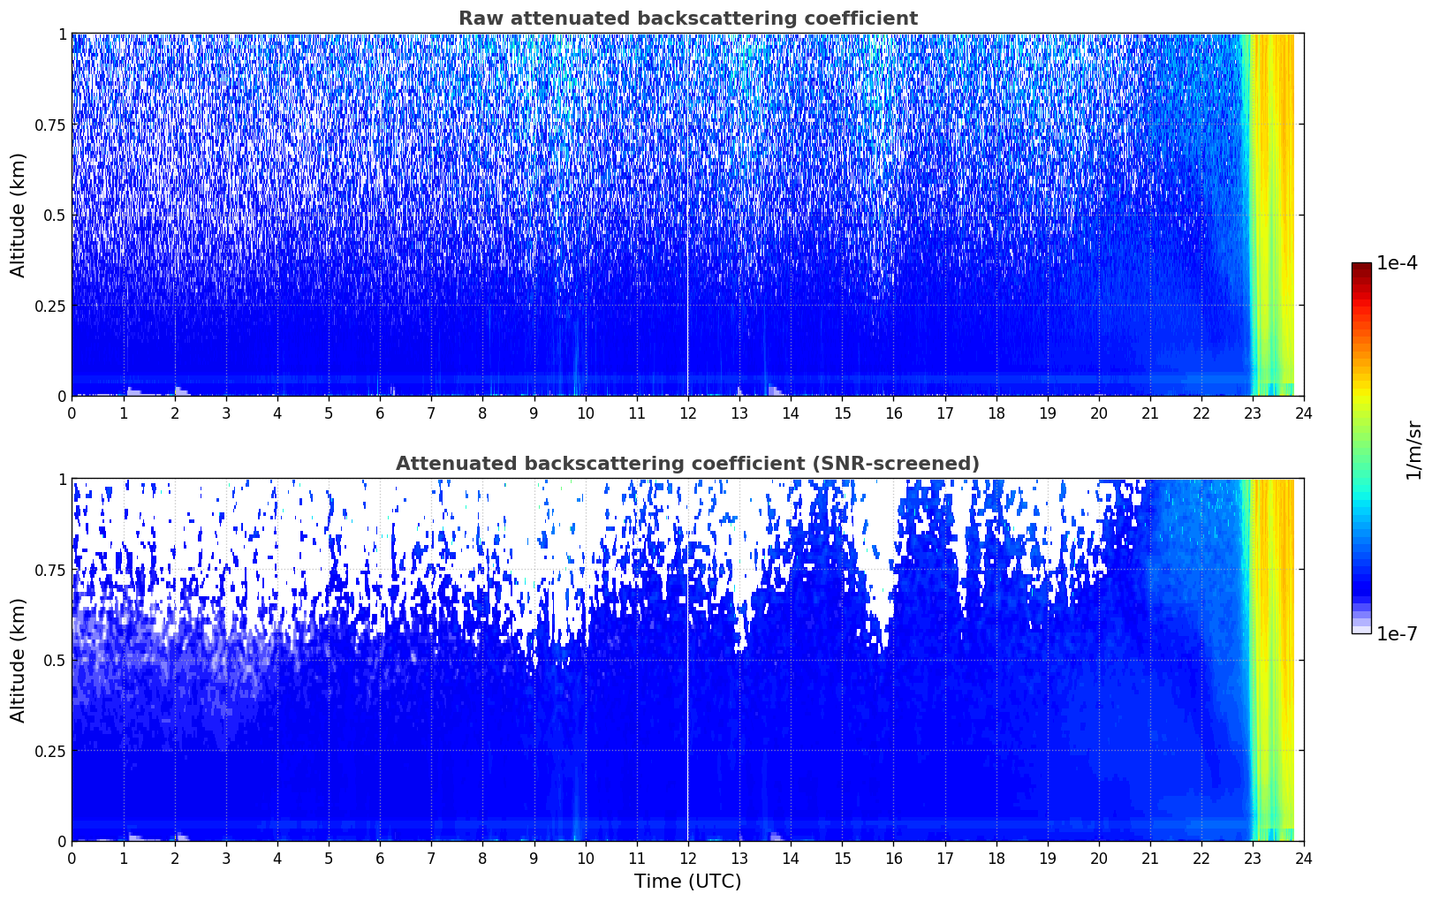Click the 'Attenuated backscattering coefficient (SNR-screened)' title
Image resolution: width=1432 pixels, height=901 pixels.
(687, 464)
